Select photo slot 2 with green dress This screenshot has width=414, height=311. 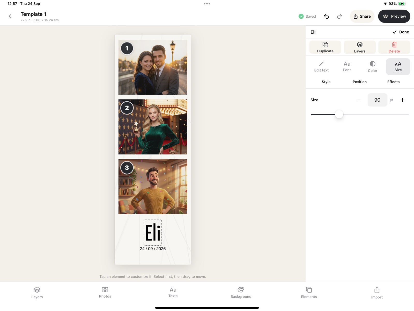(x=153, y=127)
